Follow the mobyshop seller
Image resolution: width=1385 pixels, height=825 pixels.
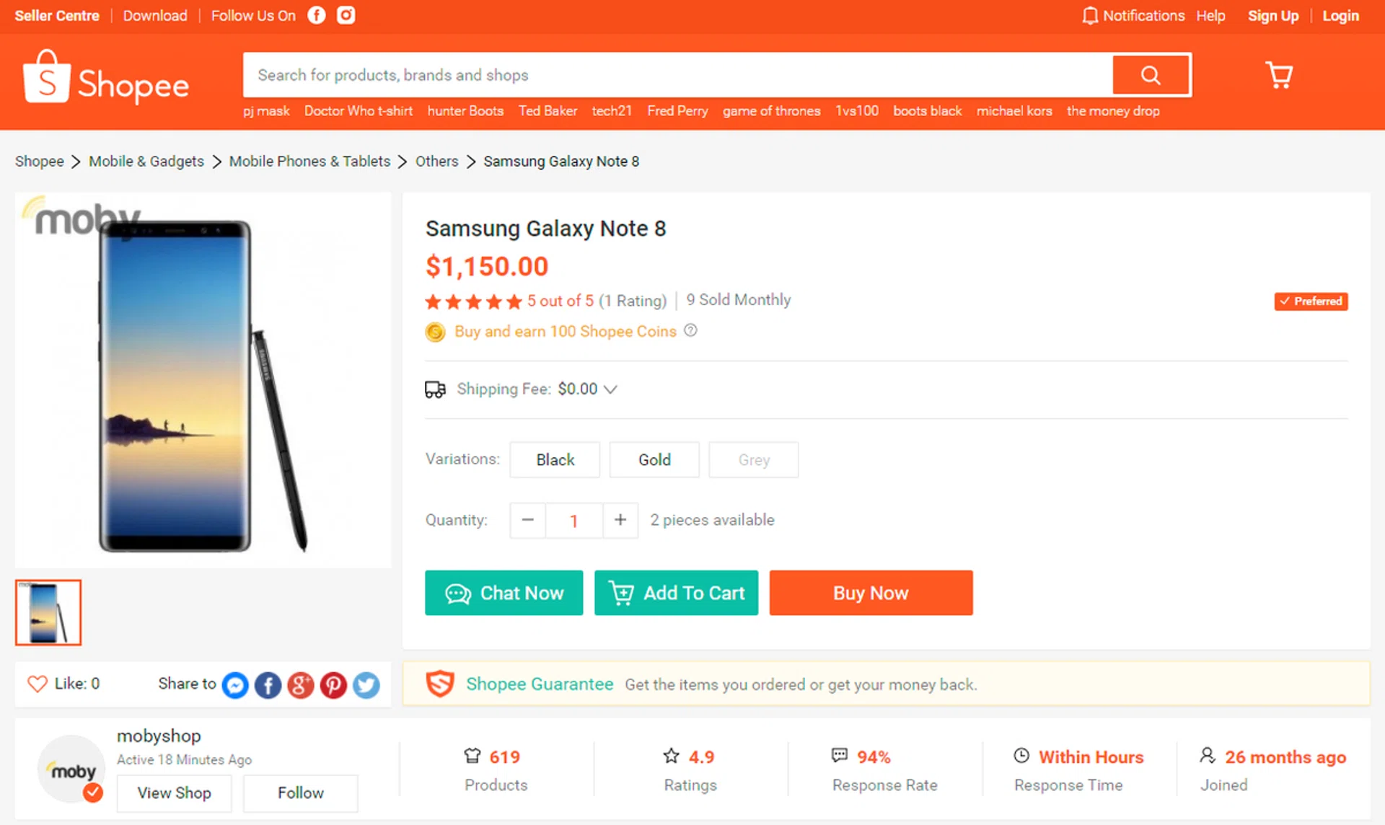pos(300,793)
